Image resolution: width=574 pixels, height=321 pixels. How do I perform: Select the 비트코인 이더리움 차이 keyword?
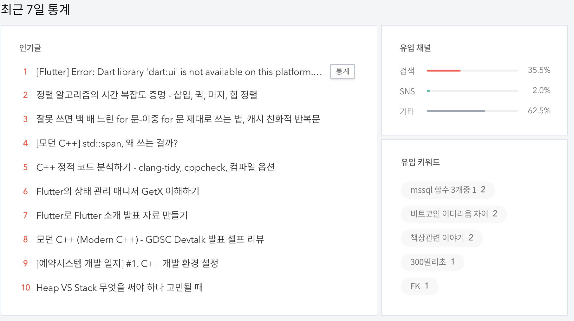pos(453,214)
